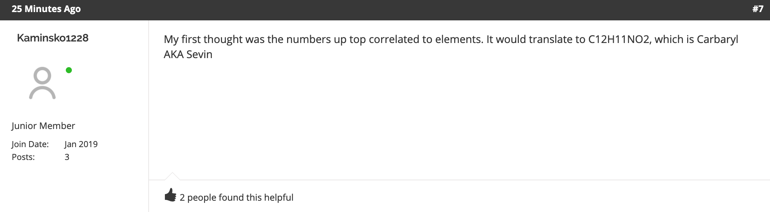Viewport: 770px width, 212px height.
Task: Click the dark post header bar
Action: [x=385, y=10]
